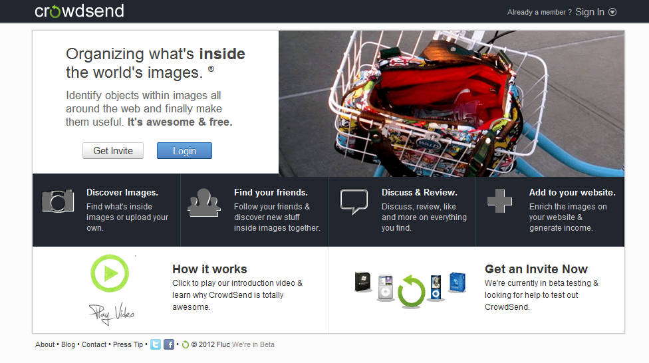Click the Facebook icon in footer
The width and height of the screenshot is (649, 363).
click(x=169, y=344)
